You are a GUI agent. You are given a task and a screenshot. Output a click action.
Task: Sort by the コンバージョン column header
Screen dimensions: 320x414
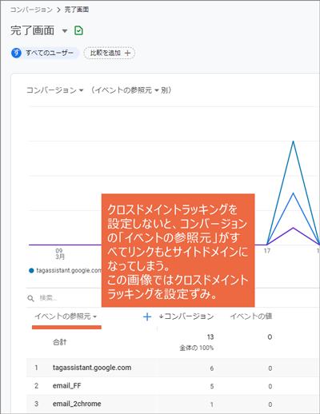coord(186,316)
